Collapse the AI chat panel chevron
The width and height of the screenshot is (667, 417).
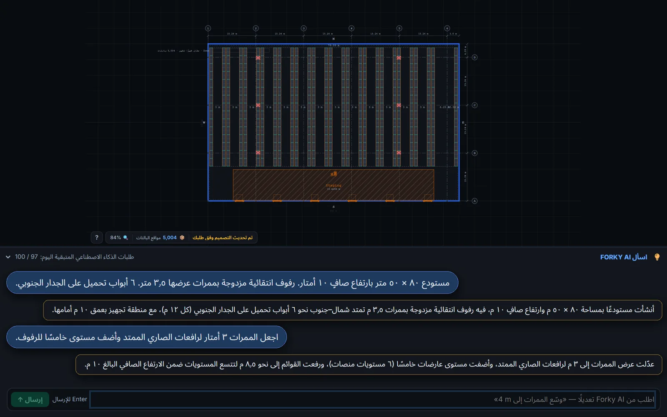pyautogui.click(x=8, y=257)
